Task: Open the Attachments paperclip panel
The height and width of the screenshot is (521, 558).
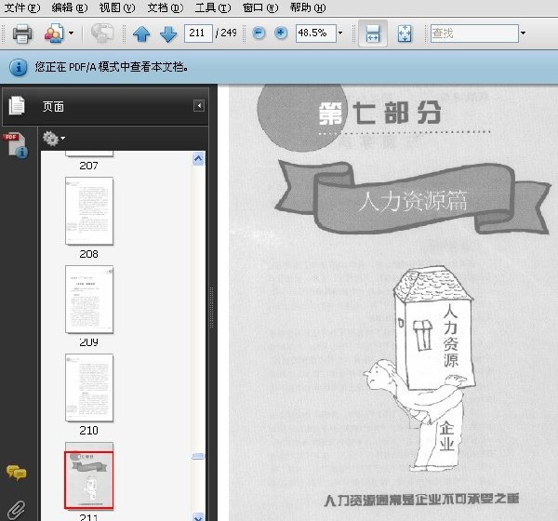Action: tap(16, 510)
